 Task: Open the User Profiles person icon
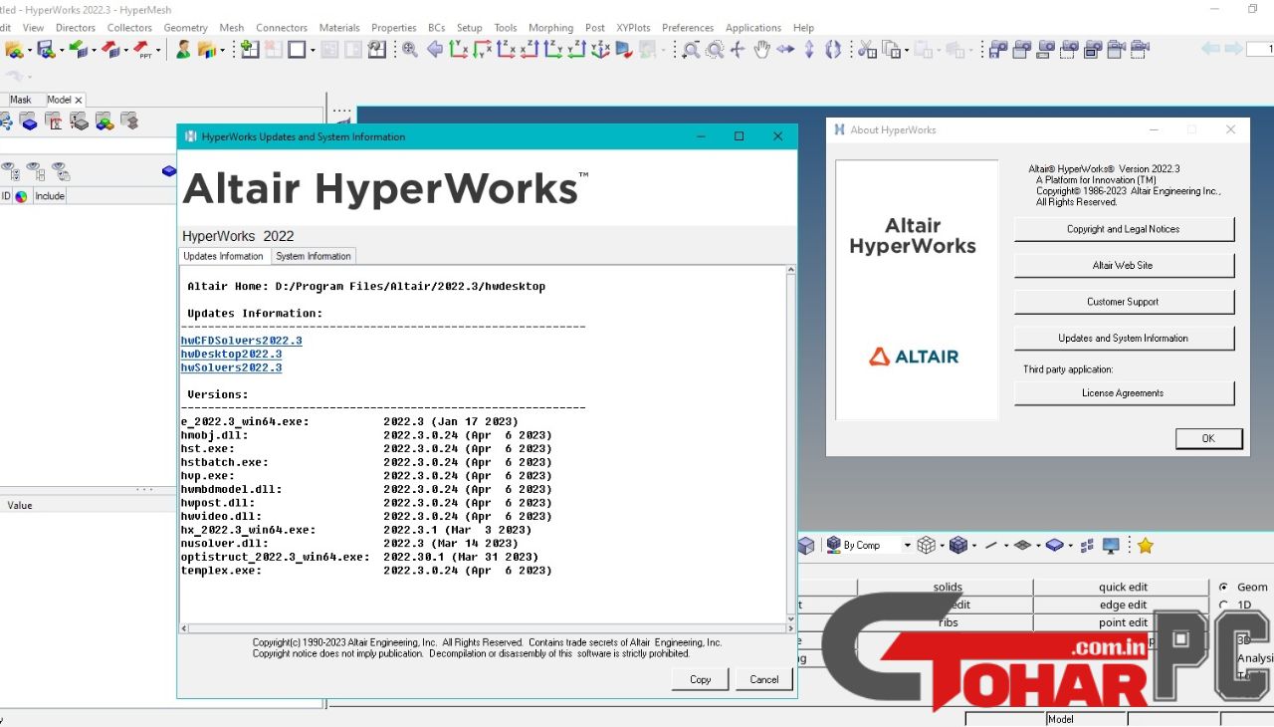(183, 50)
